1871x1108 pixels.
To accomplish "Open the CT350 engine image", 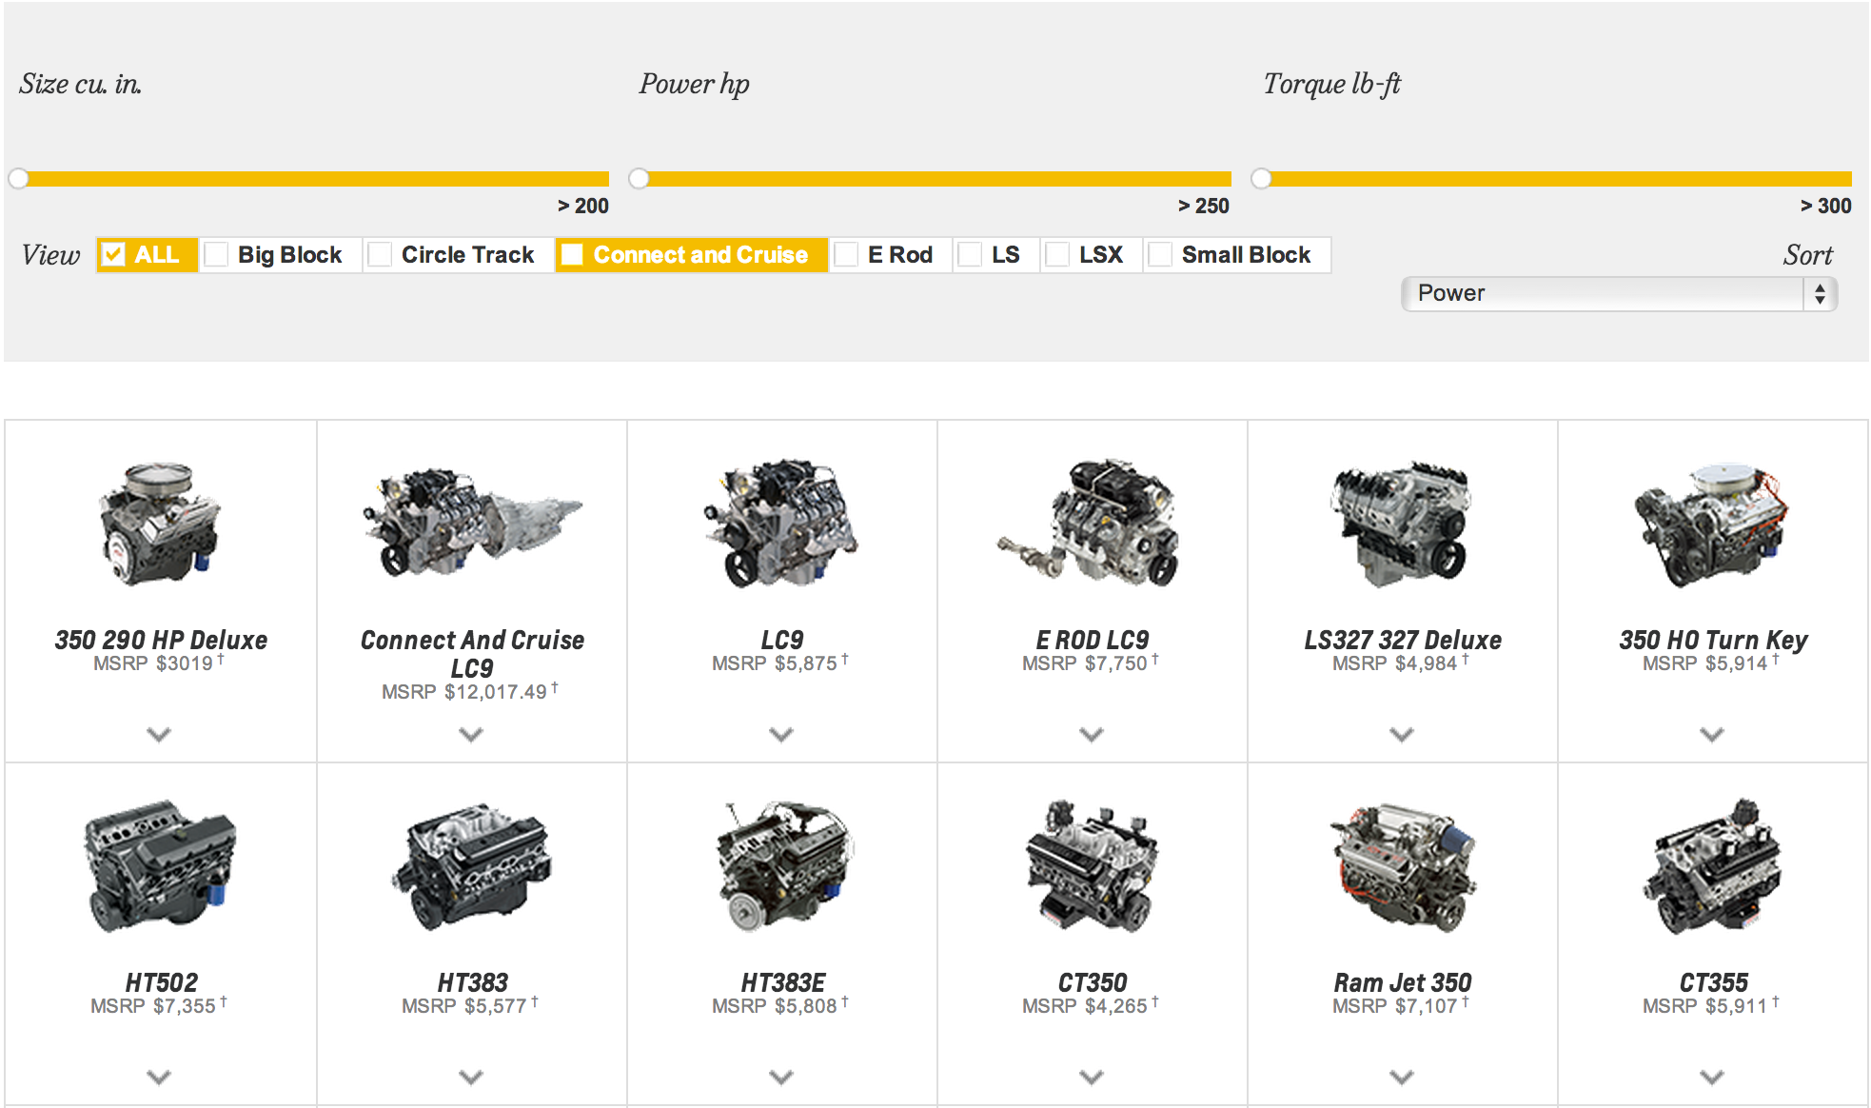I will (1093, 867).
